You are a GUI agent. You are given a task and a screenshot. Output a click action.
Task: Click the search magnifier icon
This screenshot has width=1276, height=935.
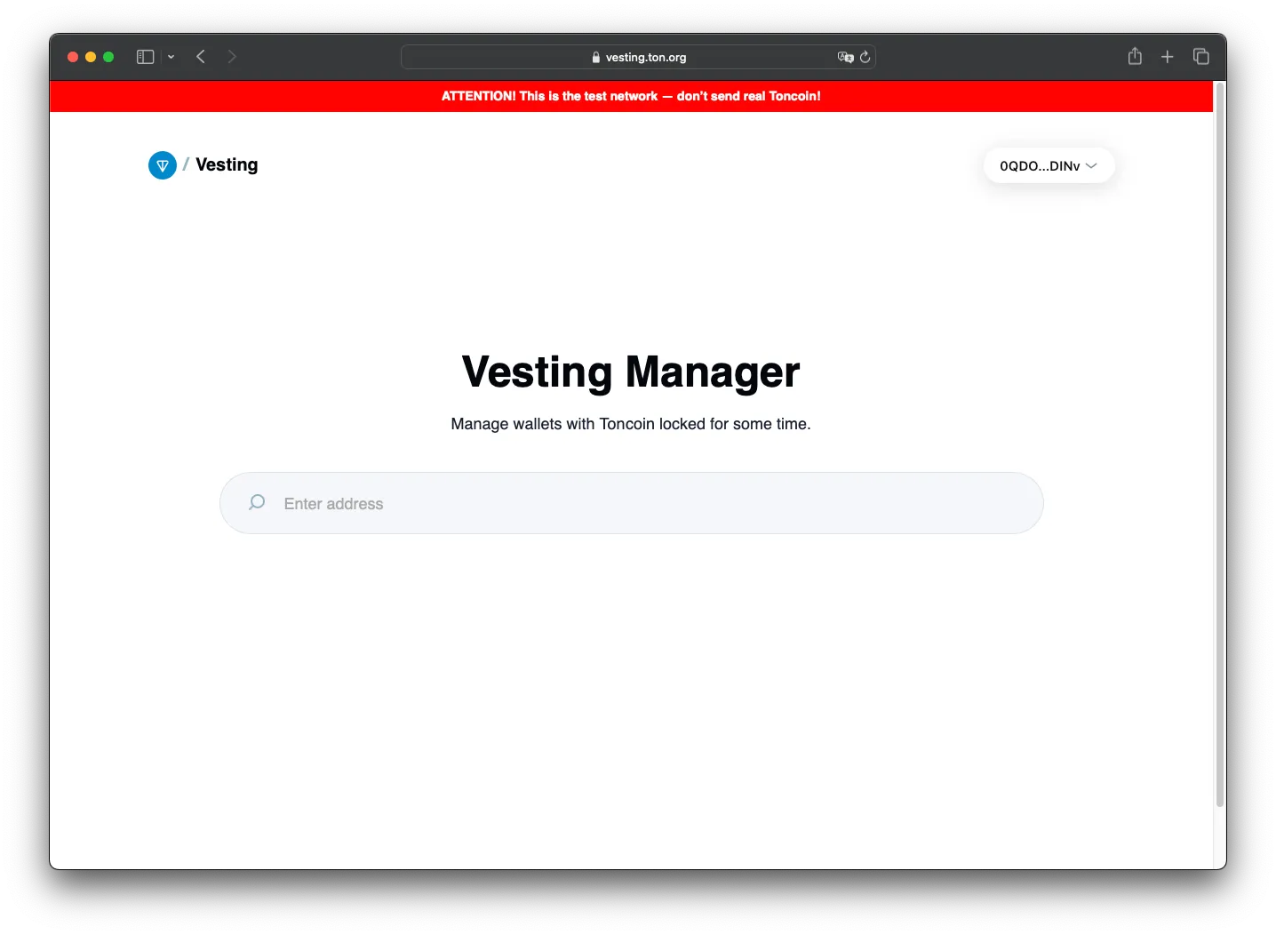[x=257, y=503]
